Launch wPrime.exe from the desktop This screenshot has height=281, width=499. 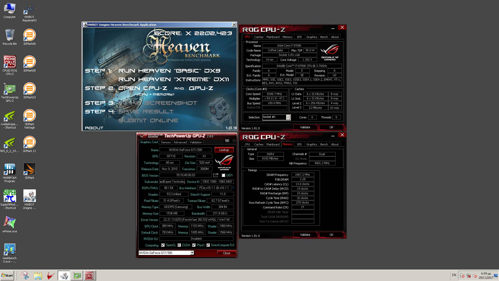(10, 224)
